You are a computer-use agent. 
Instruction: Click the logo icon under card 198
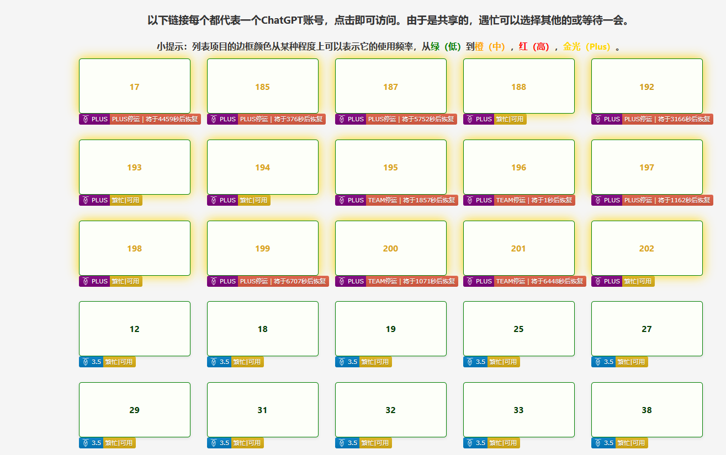[x=86, y=281]
